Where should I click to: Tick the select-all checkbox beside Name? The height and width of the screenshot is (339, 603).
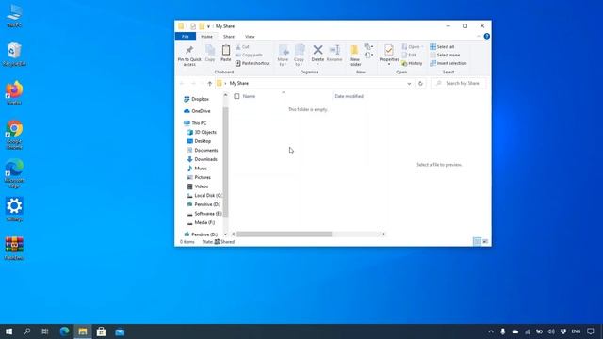pos(236,96)
